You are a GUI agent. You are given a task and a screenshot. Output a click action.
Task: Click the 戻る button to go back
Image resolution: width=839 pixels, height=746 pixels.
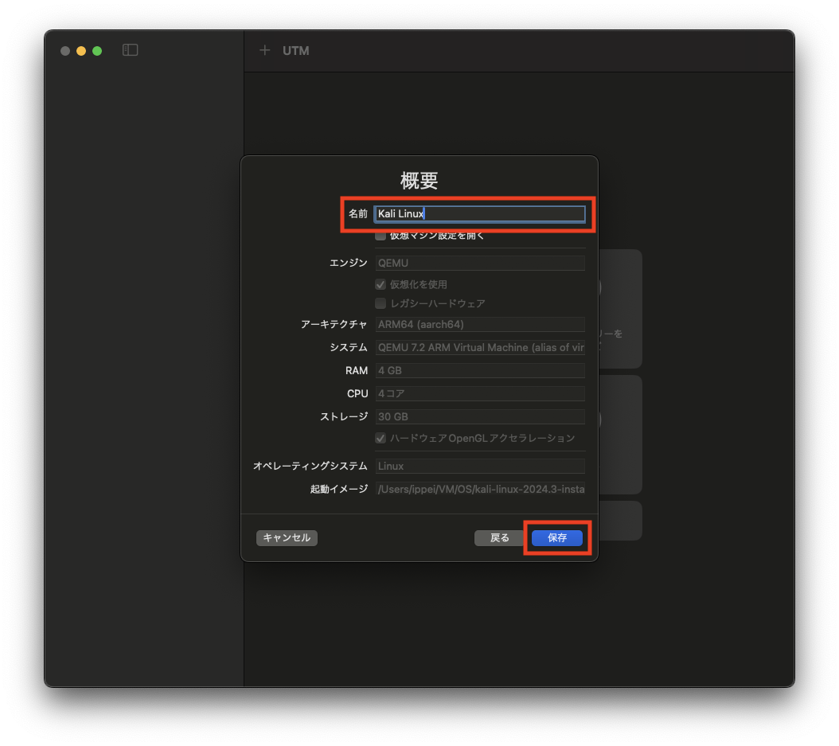(500, 537)
